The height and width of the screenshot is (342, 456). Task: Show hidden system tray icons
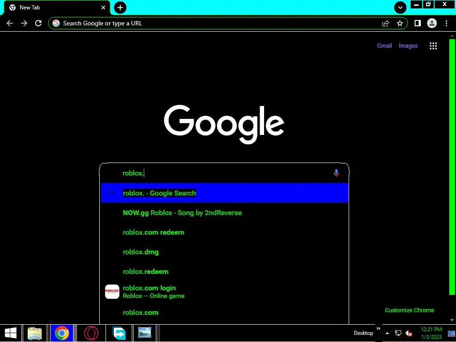[387, 333]
